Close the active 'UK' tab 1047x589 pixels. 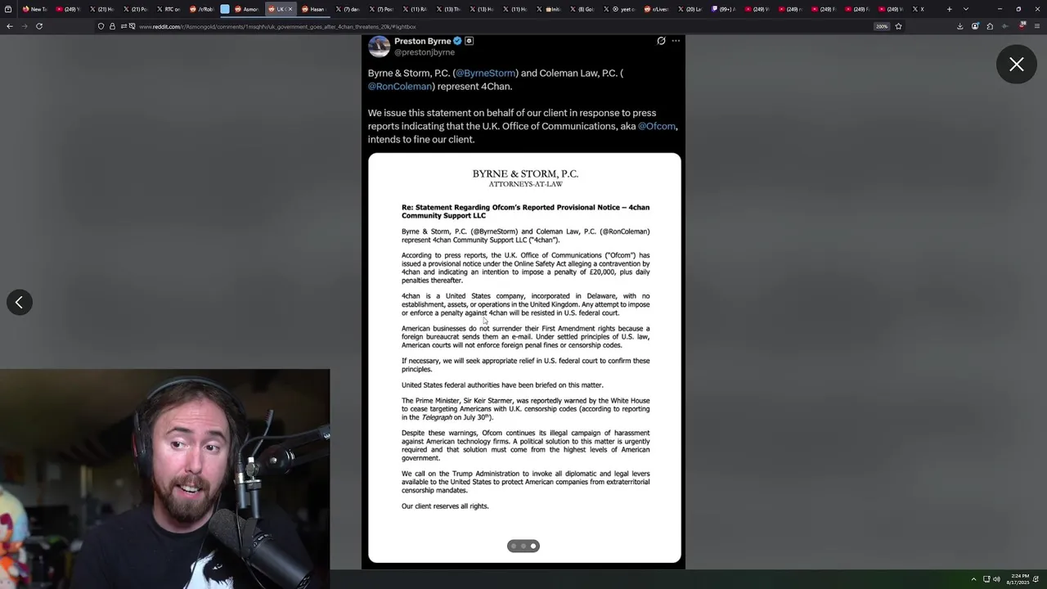290,9
